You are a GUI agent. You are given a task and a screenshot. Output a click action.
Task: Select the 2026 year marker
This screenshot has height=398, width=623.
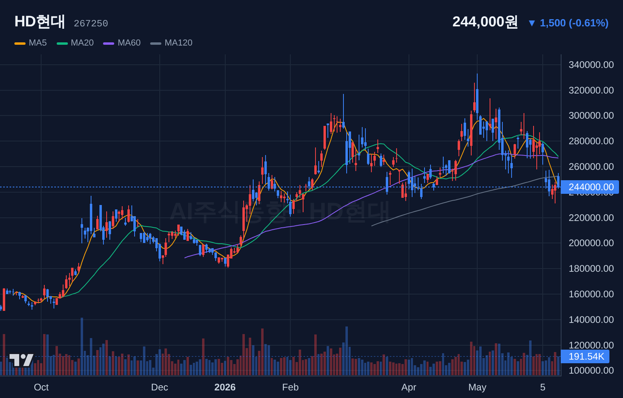coord(225,387)
